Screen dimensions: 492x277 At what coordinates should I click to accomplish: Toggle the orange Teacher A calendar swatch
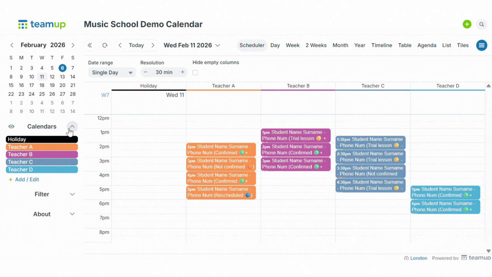click(x=42, y=147)
